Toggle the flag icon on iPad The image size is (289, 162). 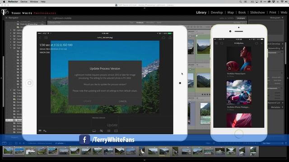tap(40, 130)
